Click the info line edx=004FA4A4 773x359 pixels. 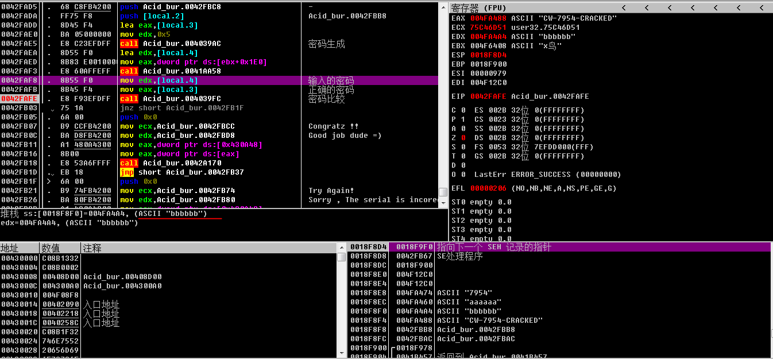[x=69, y=223]
